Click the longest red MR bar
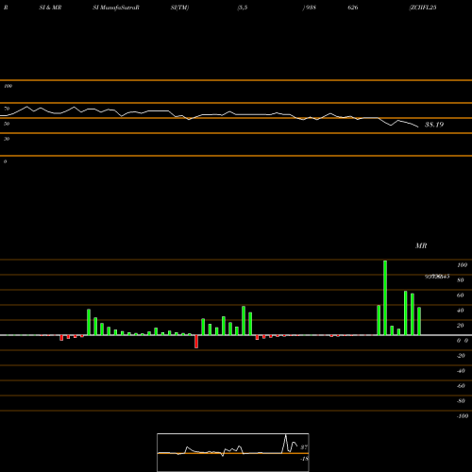The image size is (472, 472). click(196, 342)
